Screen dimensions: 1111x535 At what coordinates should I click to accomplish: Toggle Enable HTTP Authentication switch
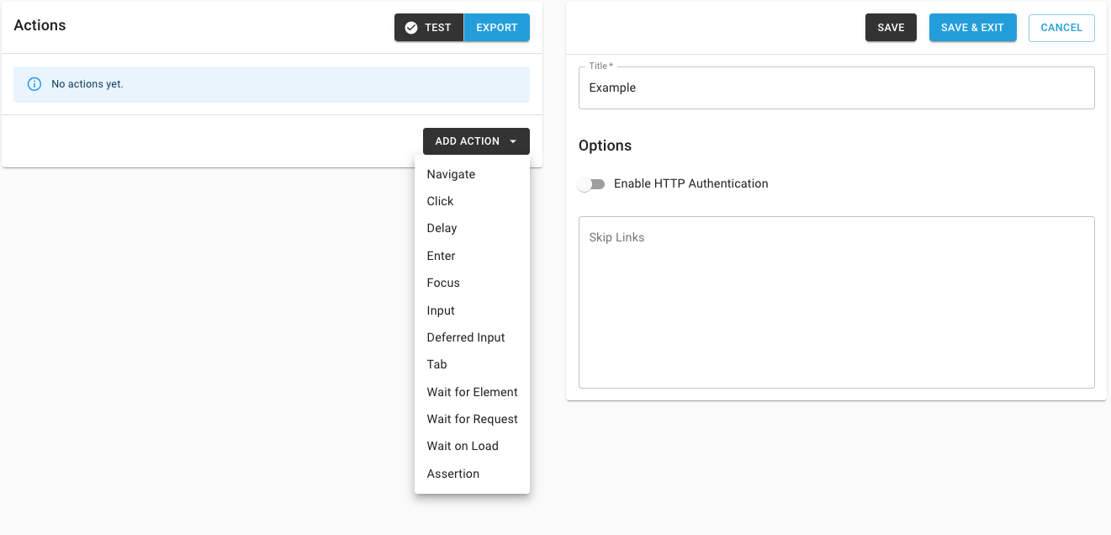591,184
